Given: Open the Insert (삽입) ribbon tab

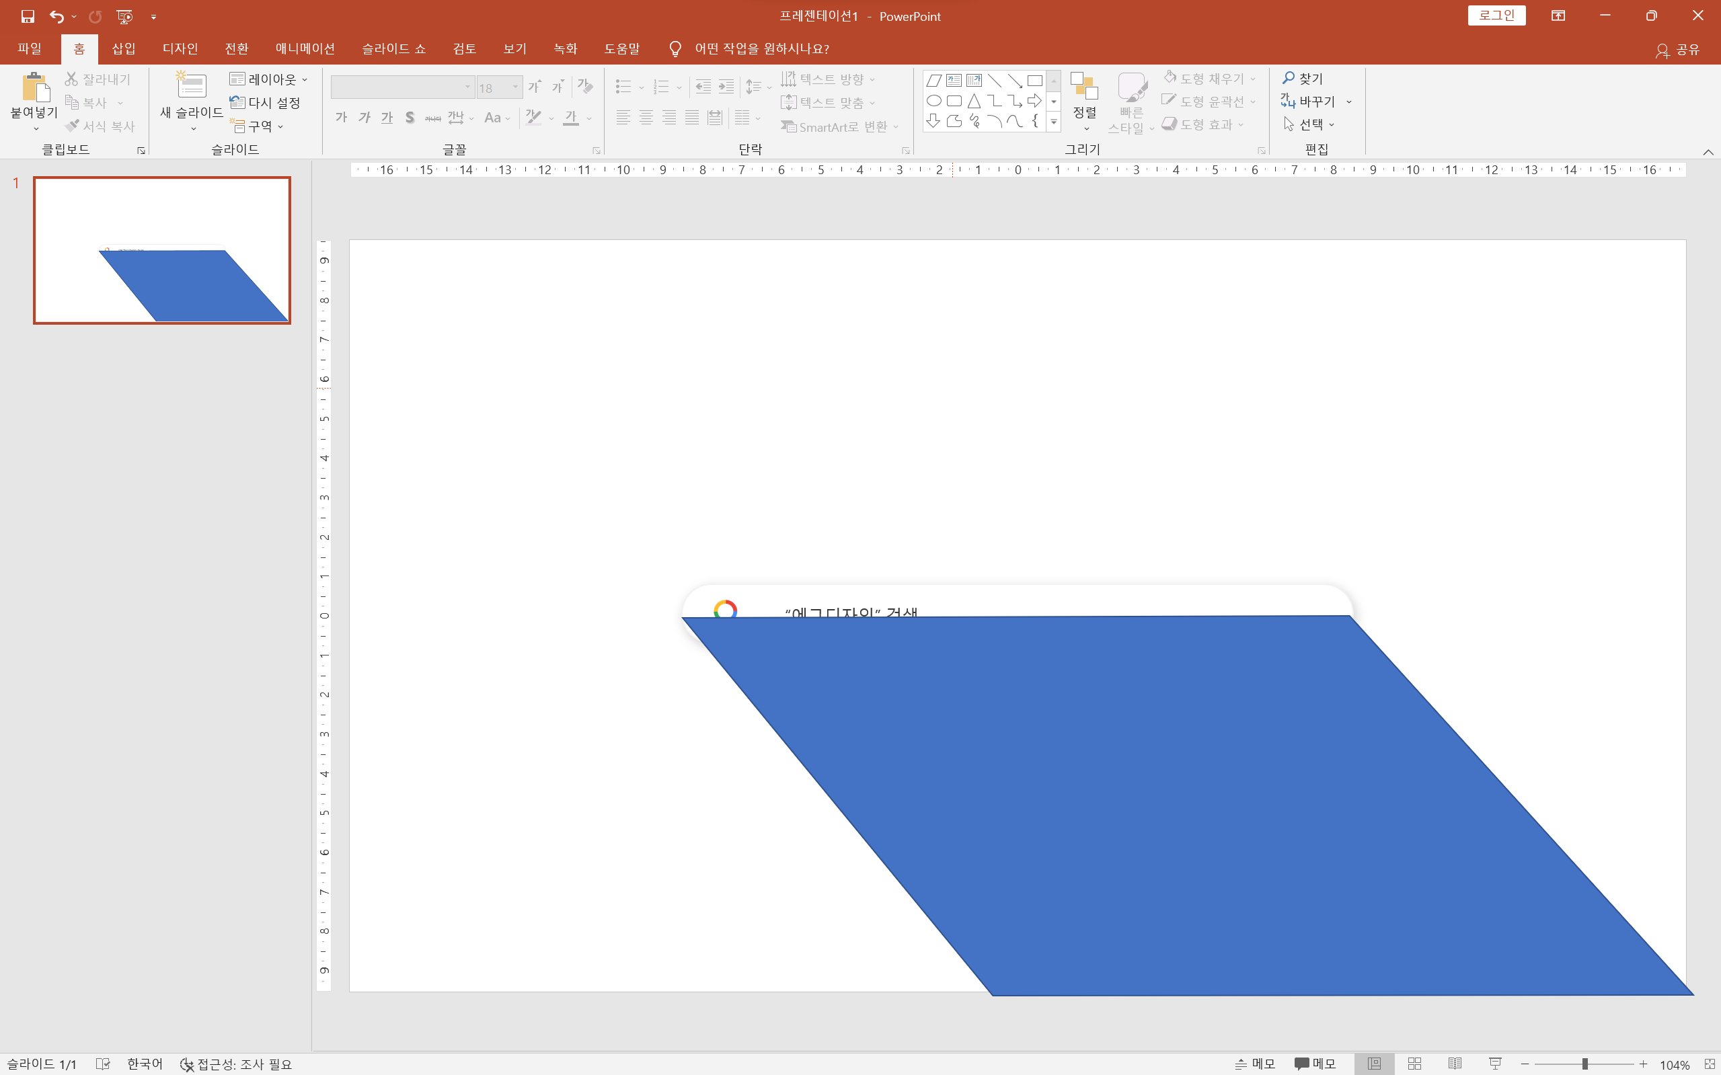Looking at the screenshot, I should pos(123,48).
